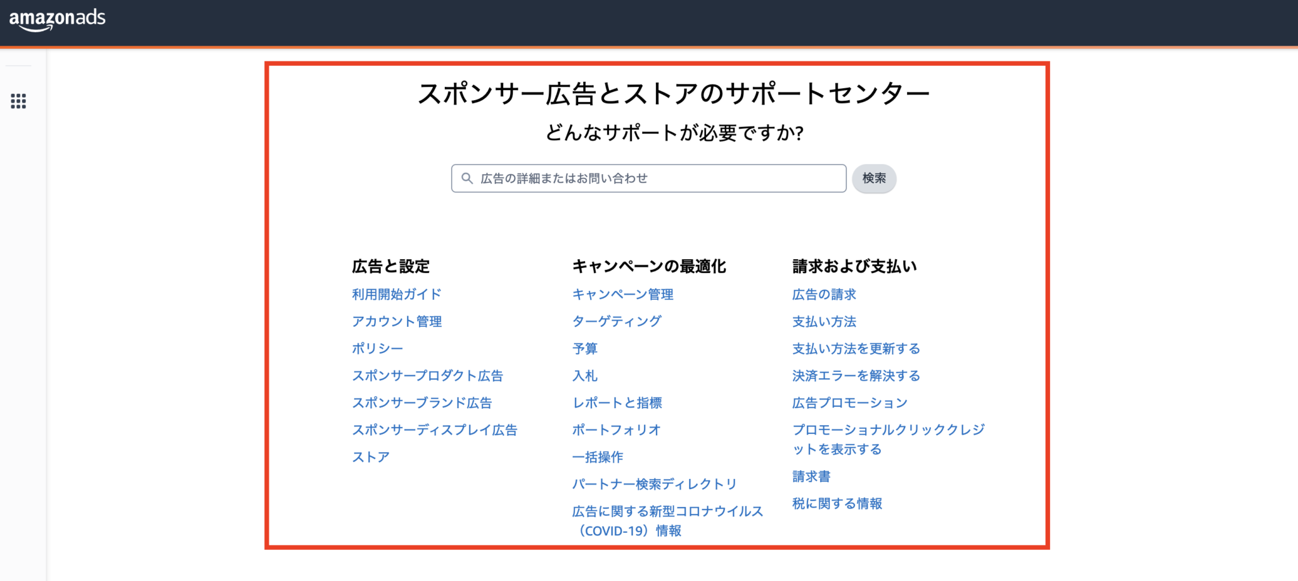Click the Amazon Ads logo
Image resolution: width=1298 pixels, height=581 pixels.
[x=56, y=18]
